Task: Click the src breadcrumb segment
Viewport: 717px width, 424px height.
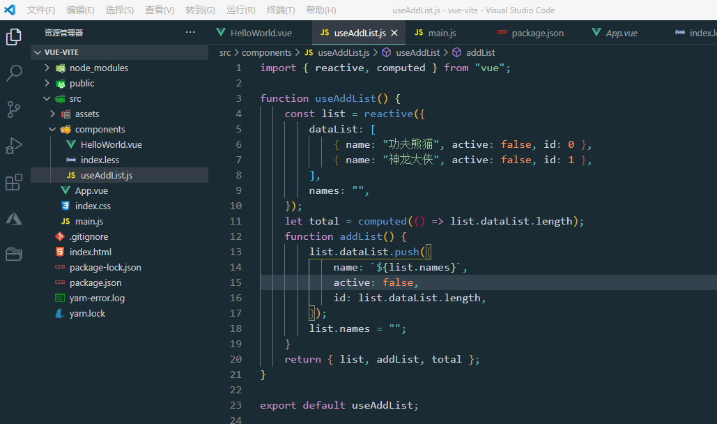Action: (225, 53)
